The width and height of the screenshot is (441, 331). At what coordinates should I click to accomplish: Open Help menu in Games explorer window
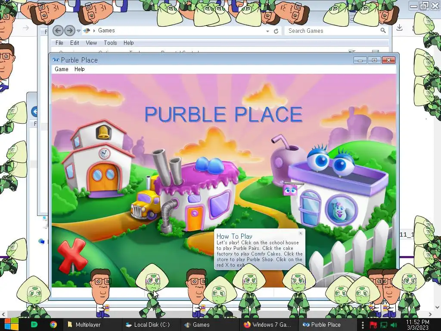click(x=128, y=43)
